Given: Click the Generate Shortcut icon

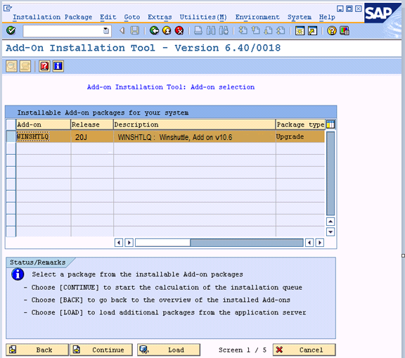Looking at the screenshot, I should (x=312, y=31).
